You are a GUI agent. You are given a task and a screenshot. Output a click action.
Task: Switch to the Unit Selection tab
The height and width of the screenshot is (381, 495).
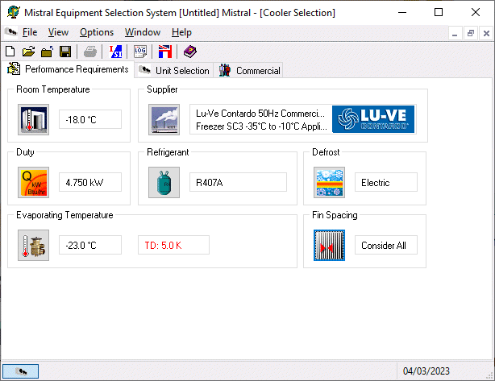pyautogui.click(x=174, y=71)
